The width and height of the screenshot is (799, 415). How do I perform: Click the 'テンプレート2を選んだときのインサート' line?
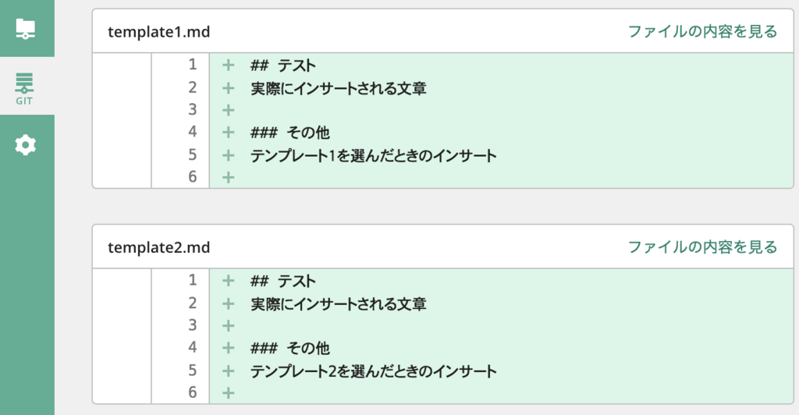(373, 371)
